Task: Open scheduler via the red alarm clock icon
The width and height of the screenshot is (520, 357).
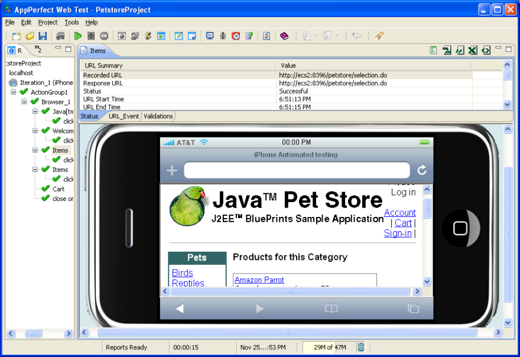Action: (236, 36)
